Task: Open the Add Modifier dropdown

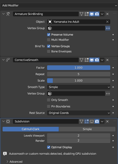Action: tap(59, 5)
